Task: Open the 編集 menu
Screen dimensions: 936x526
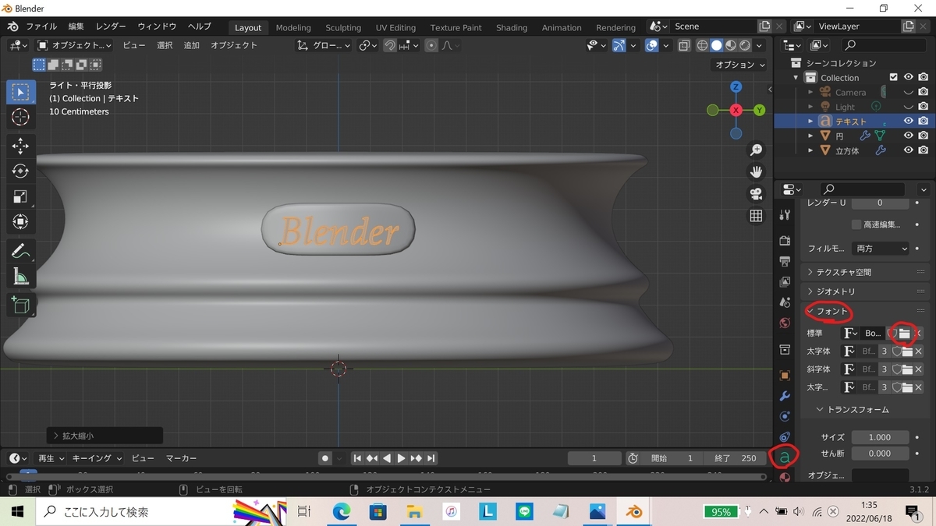Action: 76,26
